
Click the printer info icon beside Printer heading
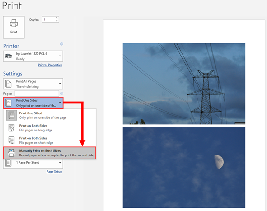61,44
